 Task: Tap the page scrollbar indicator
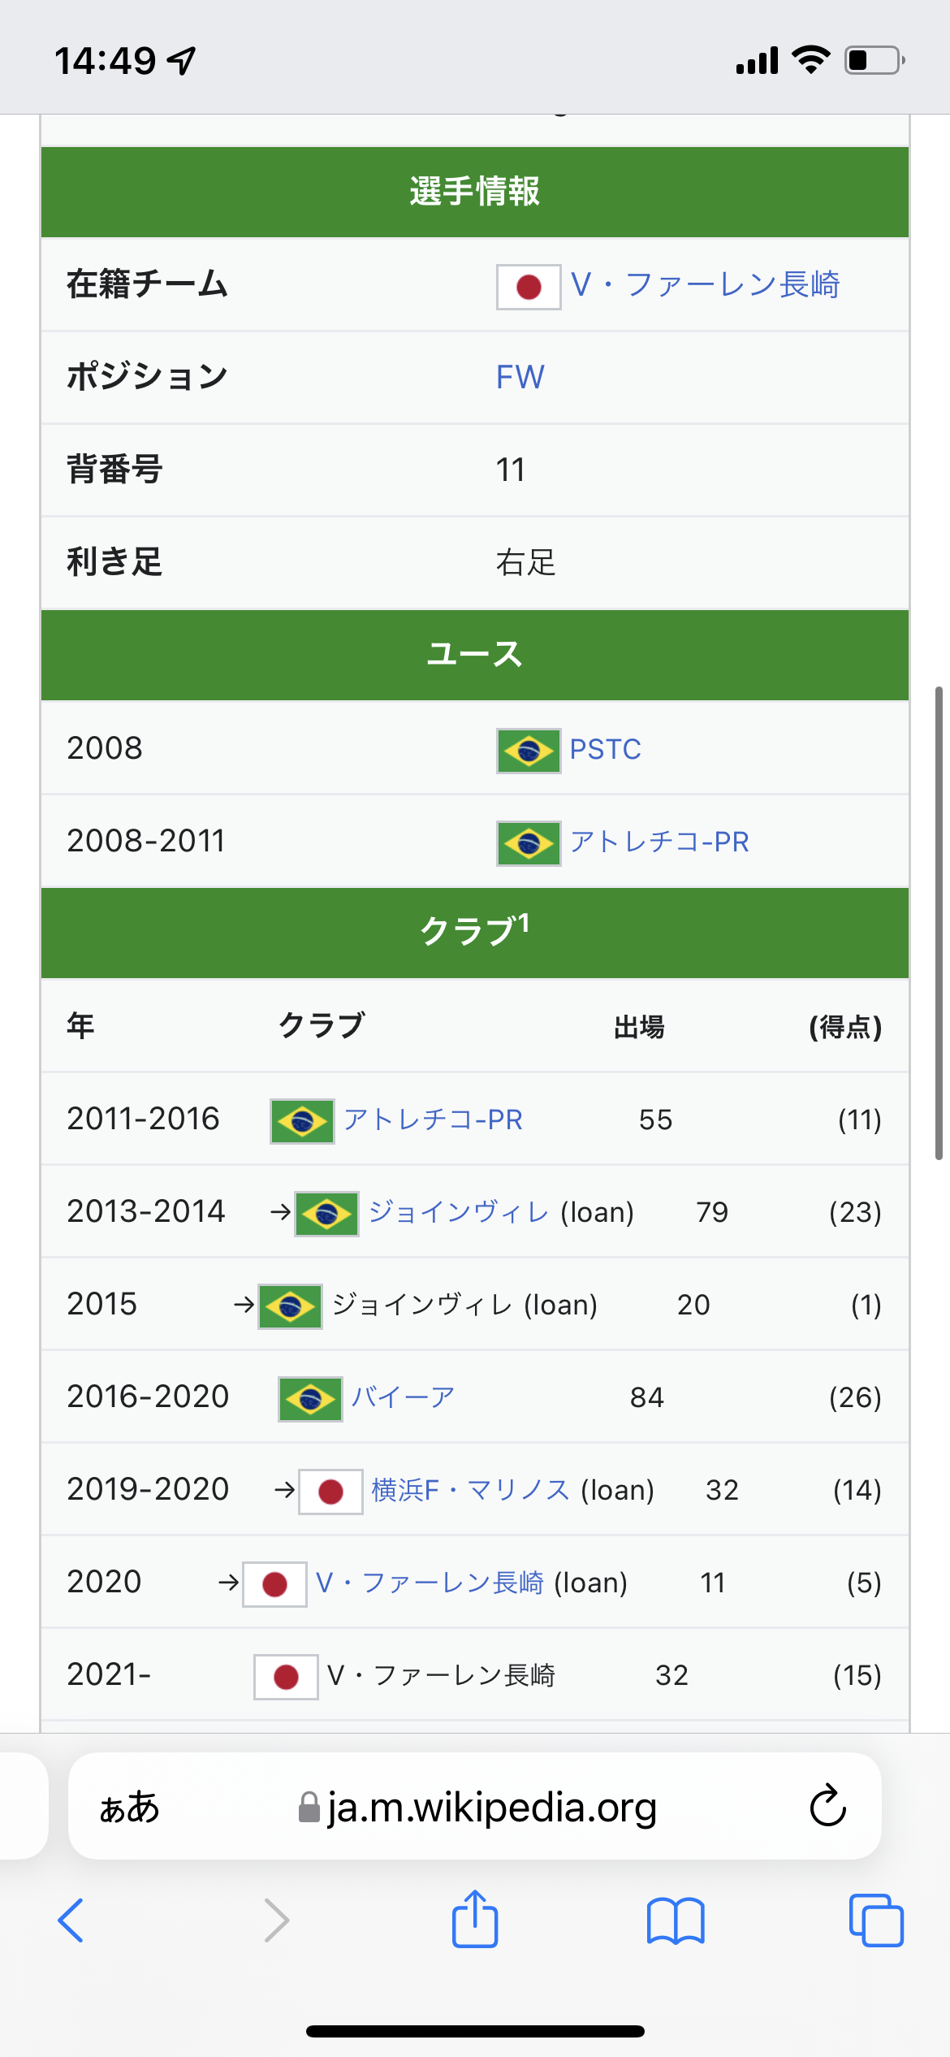pos(939,923)
